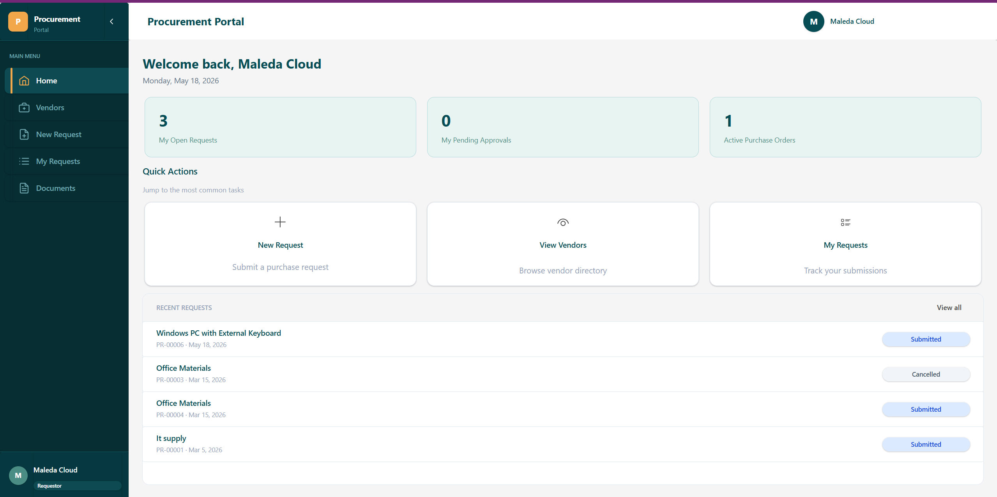Open the Vendors menu item
Viewport: 997px width, 497px height.
tap(67, 108)
